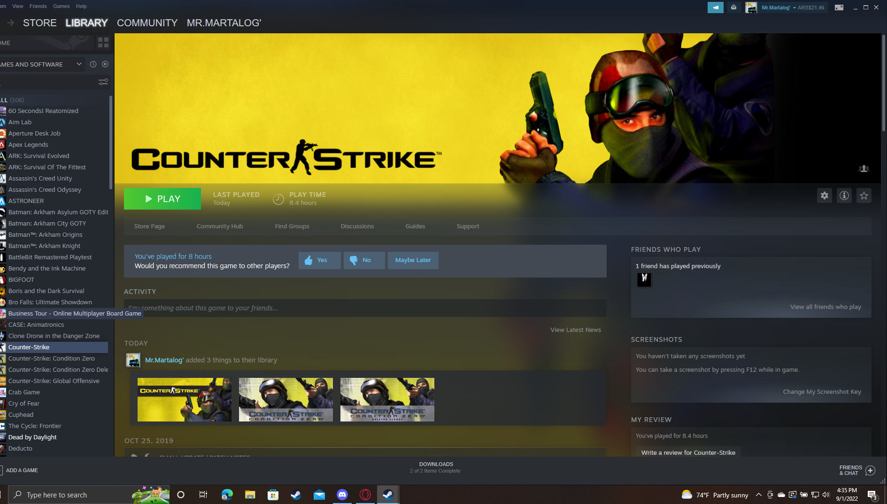Recommend the game with Yes thumbs-up
This screenshot has width=887, height=504.
319,260
